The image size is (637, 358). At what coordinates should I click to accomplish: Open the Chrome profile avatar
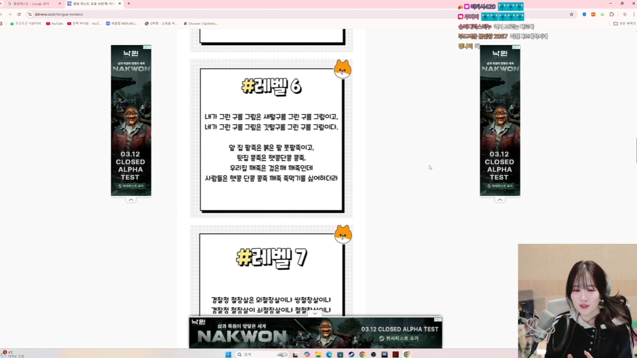[625, 14]
